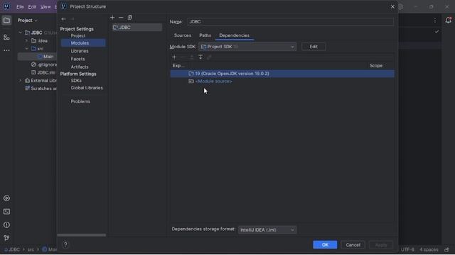Select Main file in project tree
455x255 pixels.
[x=45, y=57]
